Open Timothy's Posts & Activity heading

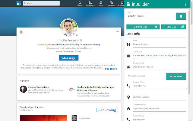pyautogui.click(x=32, y=107)
